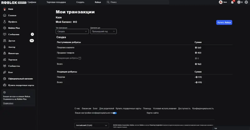Open the Roblox Plus sidebar icon
This screenshot has width=250, height=130.
pyautogui.click(x=5, y=28)
